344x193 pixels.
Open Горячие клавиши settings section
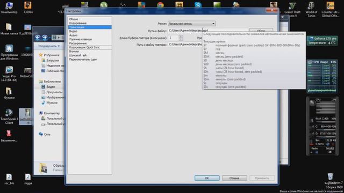(80, 39)
